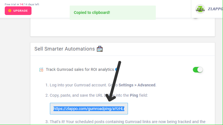Click the step 1 Gumroad login instruction
The image size is (223, 125).
click(x=101, y=85)
